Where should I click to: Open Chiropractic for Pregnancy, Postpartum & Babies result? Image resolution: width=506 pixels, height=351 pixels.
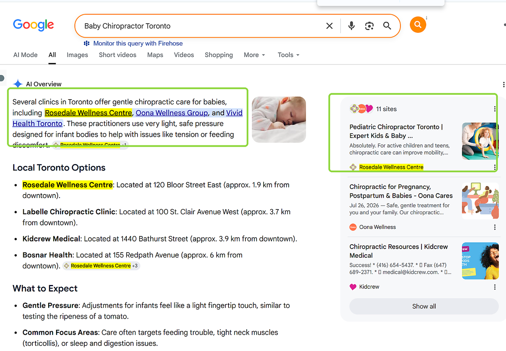(401, 191)
